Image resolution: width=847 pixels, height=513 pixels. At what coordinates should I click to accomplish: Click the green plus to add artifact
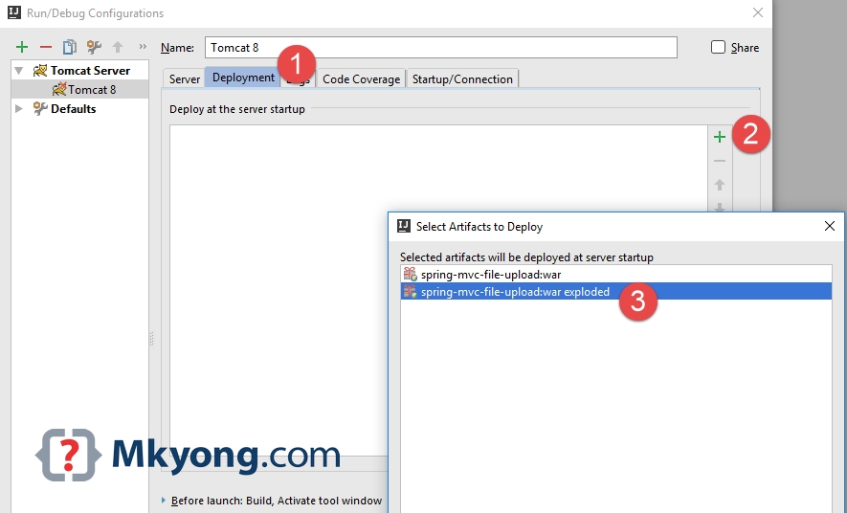coord(720,137)
